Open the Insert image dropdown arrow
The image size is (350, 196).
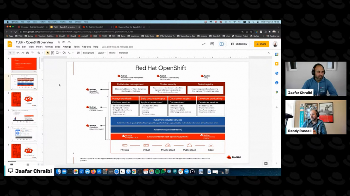[60, 53]
